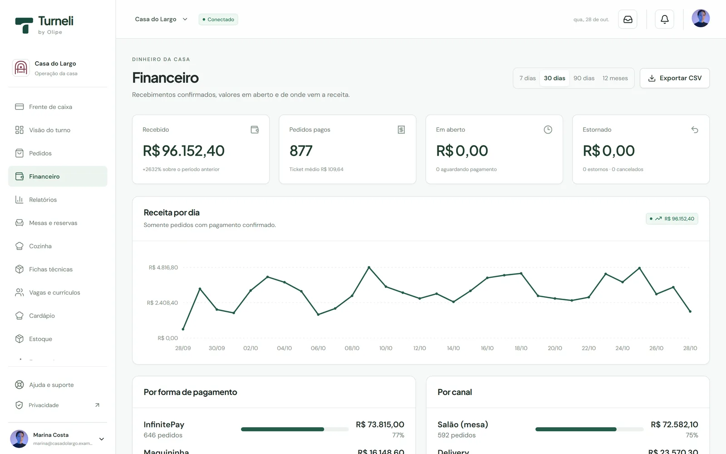Click the R$ 4.816,80 axis label
This screenshot has height=454, width=726.
pos(163,267)
